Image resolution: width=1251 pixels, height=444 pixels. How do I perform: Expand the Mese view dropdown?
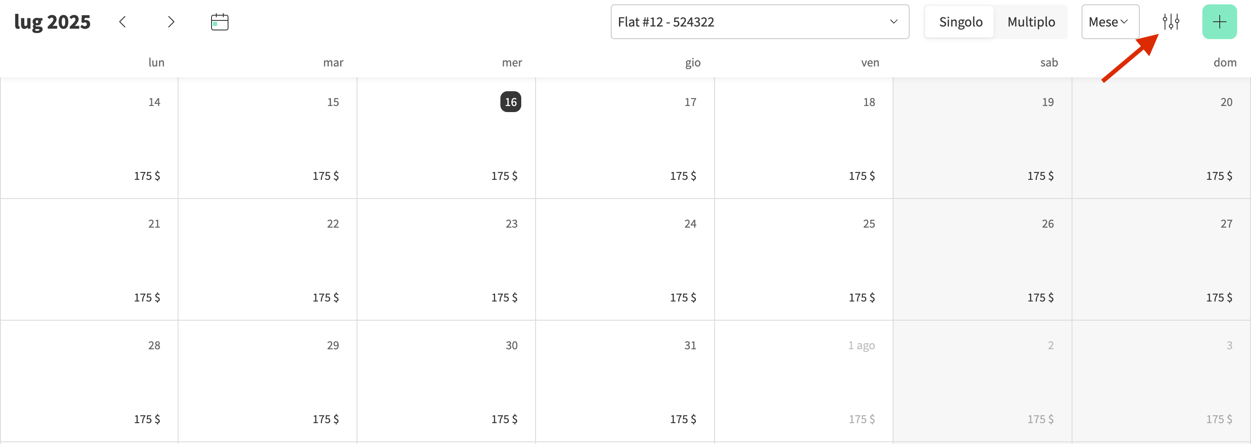[1110, 22]
